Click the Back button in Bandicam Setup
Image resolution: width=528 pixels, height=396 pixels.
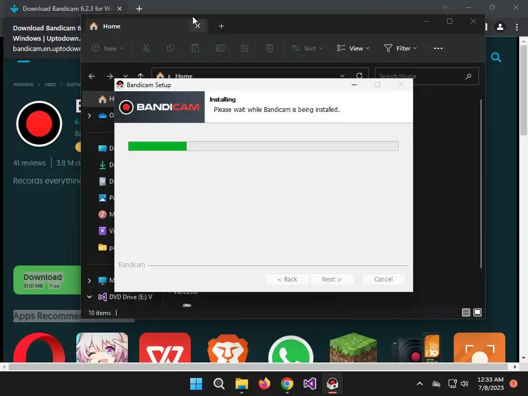(x=287, y=279)
